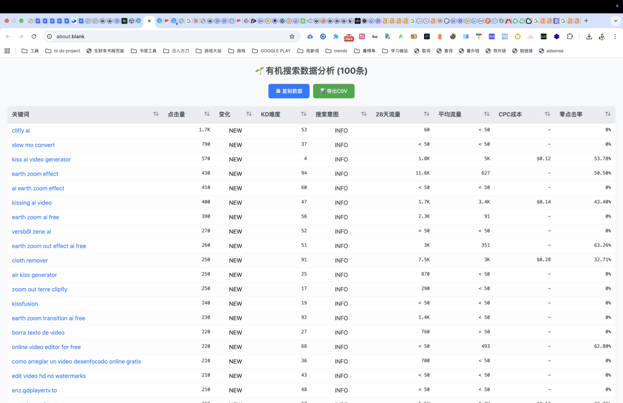Image resolution: width=623 pixels, height=403 pixels.
Task: Click the browser forward arrow
Action: [21, 36]
